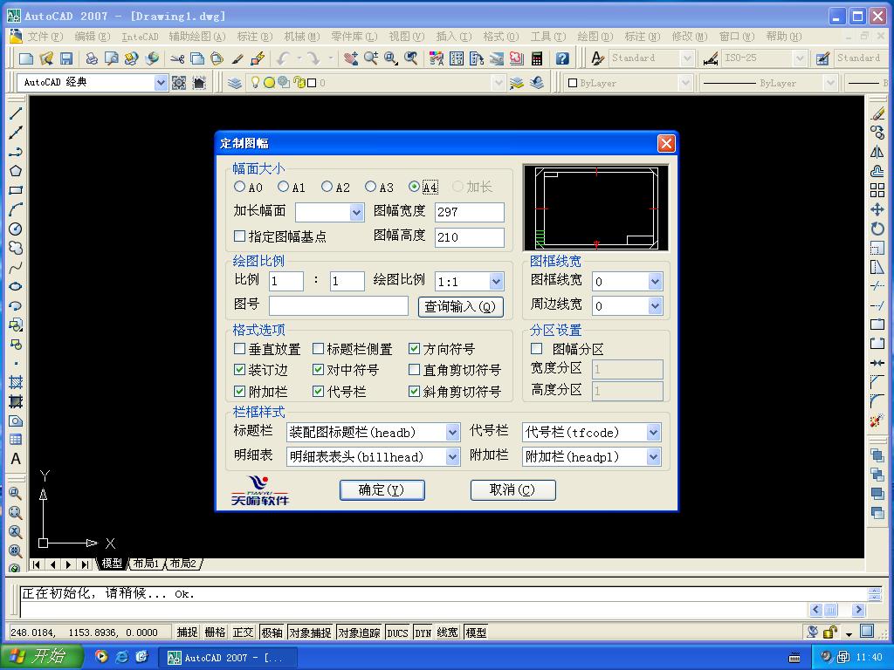Click the 查询输入(Q) button
The width and height of the screenshot is (894, 670).
click(x=461, y=306)
